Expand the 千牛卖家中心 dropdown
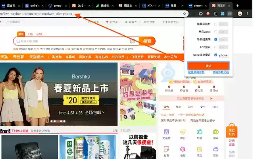The width and height of the screenshot is (254, 159). pos(182,22)
